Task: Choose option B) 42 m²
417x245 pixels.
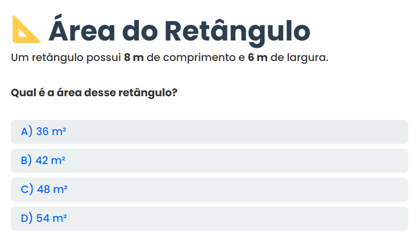Action: coord(209,160)
